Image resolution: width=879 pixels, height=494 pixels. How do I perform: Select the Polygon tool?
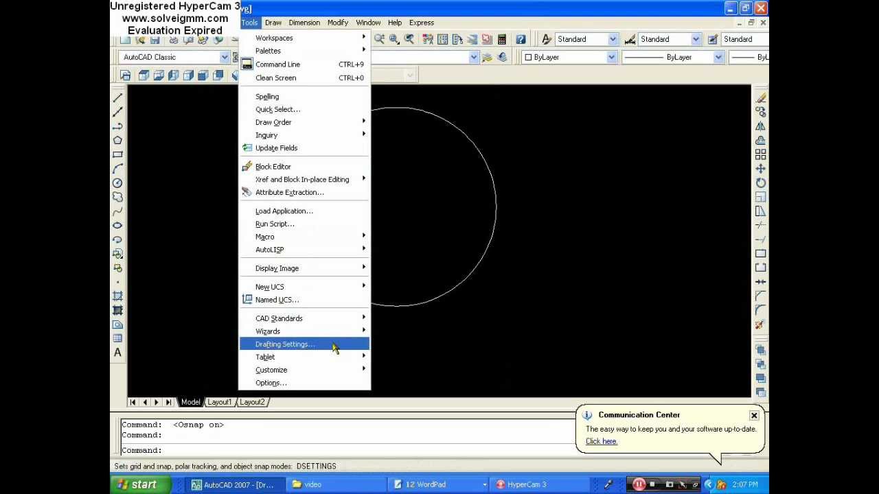pos(117,140)
